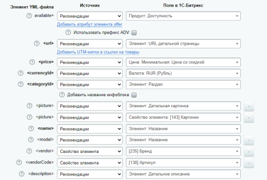267x180 pixels.
Task: Expand the Элемент: URL детальной страницы dropdown
Action: point(183,44)
